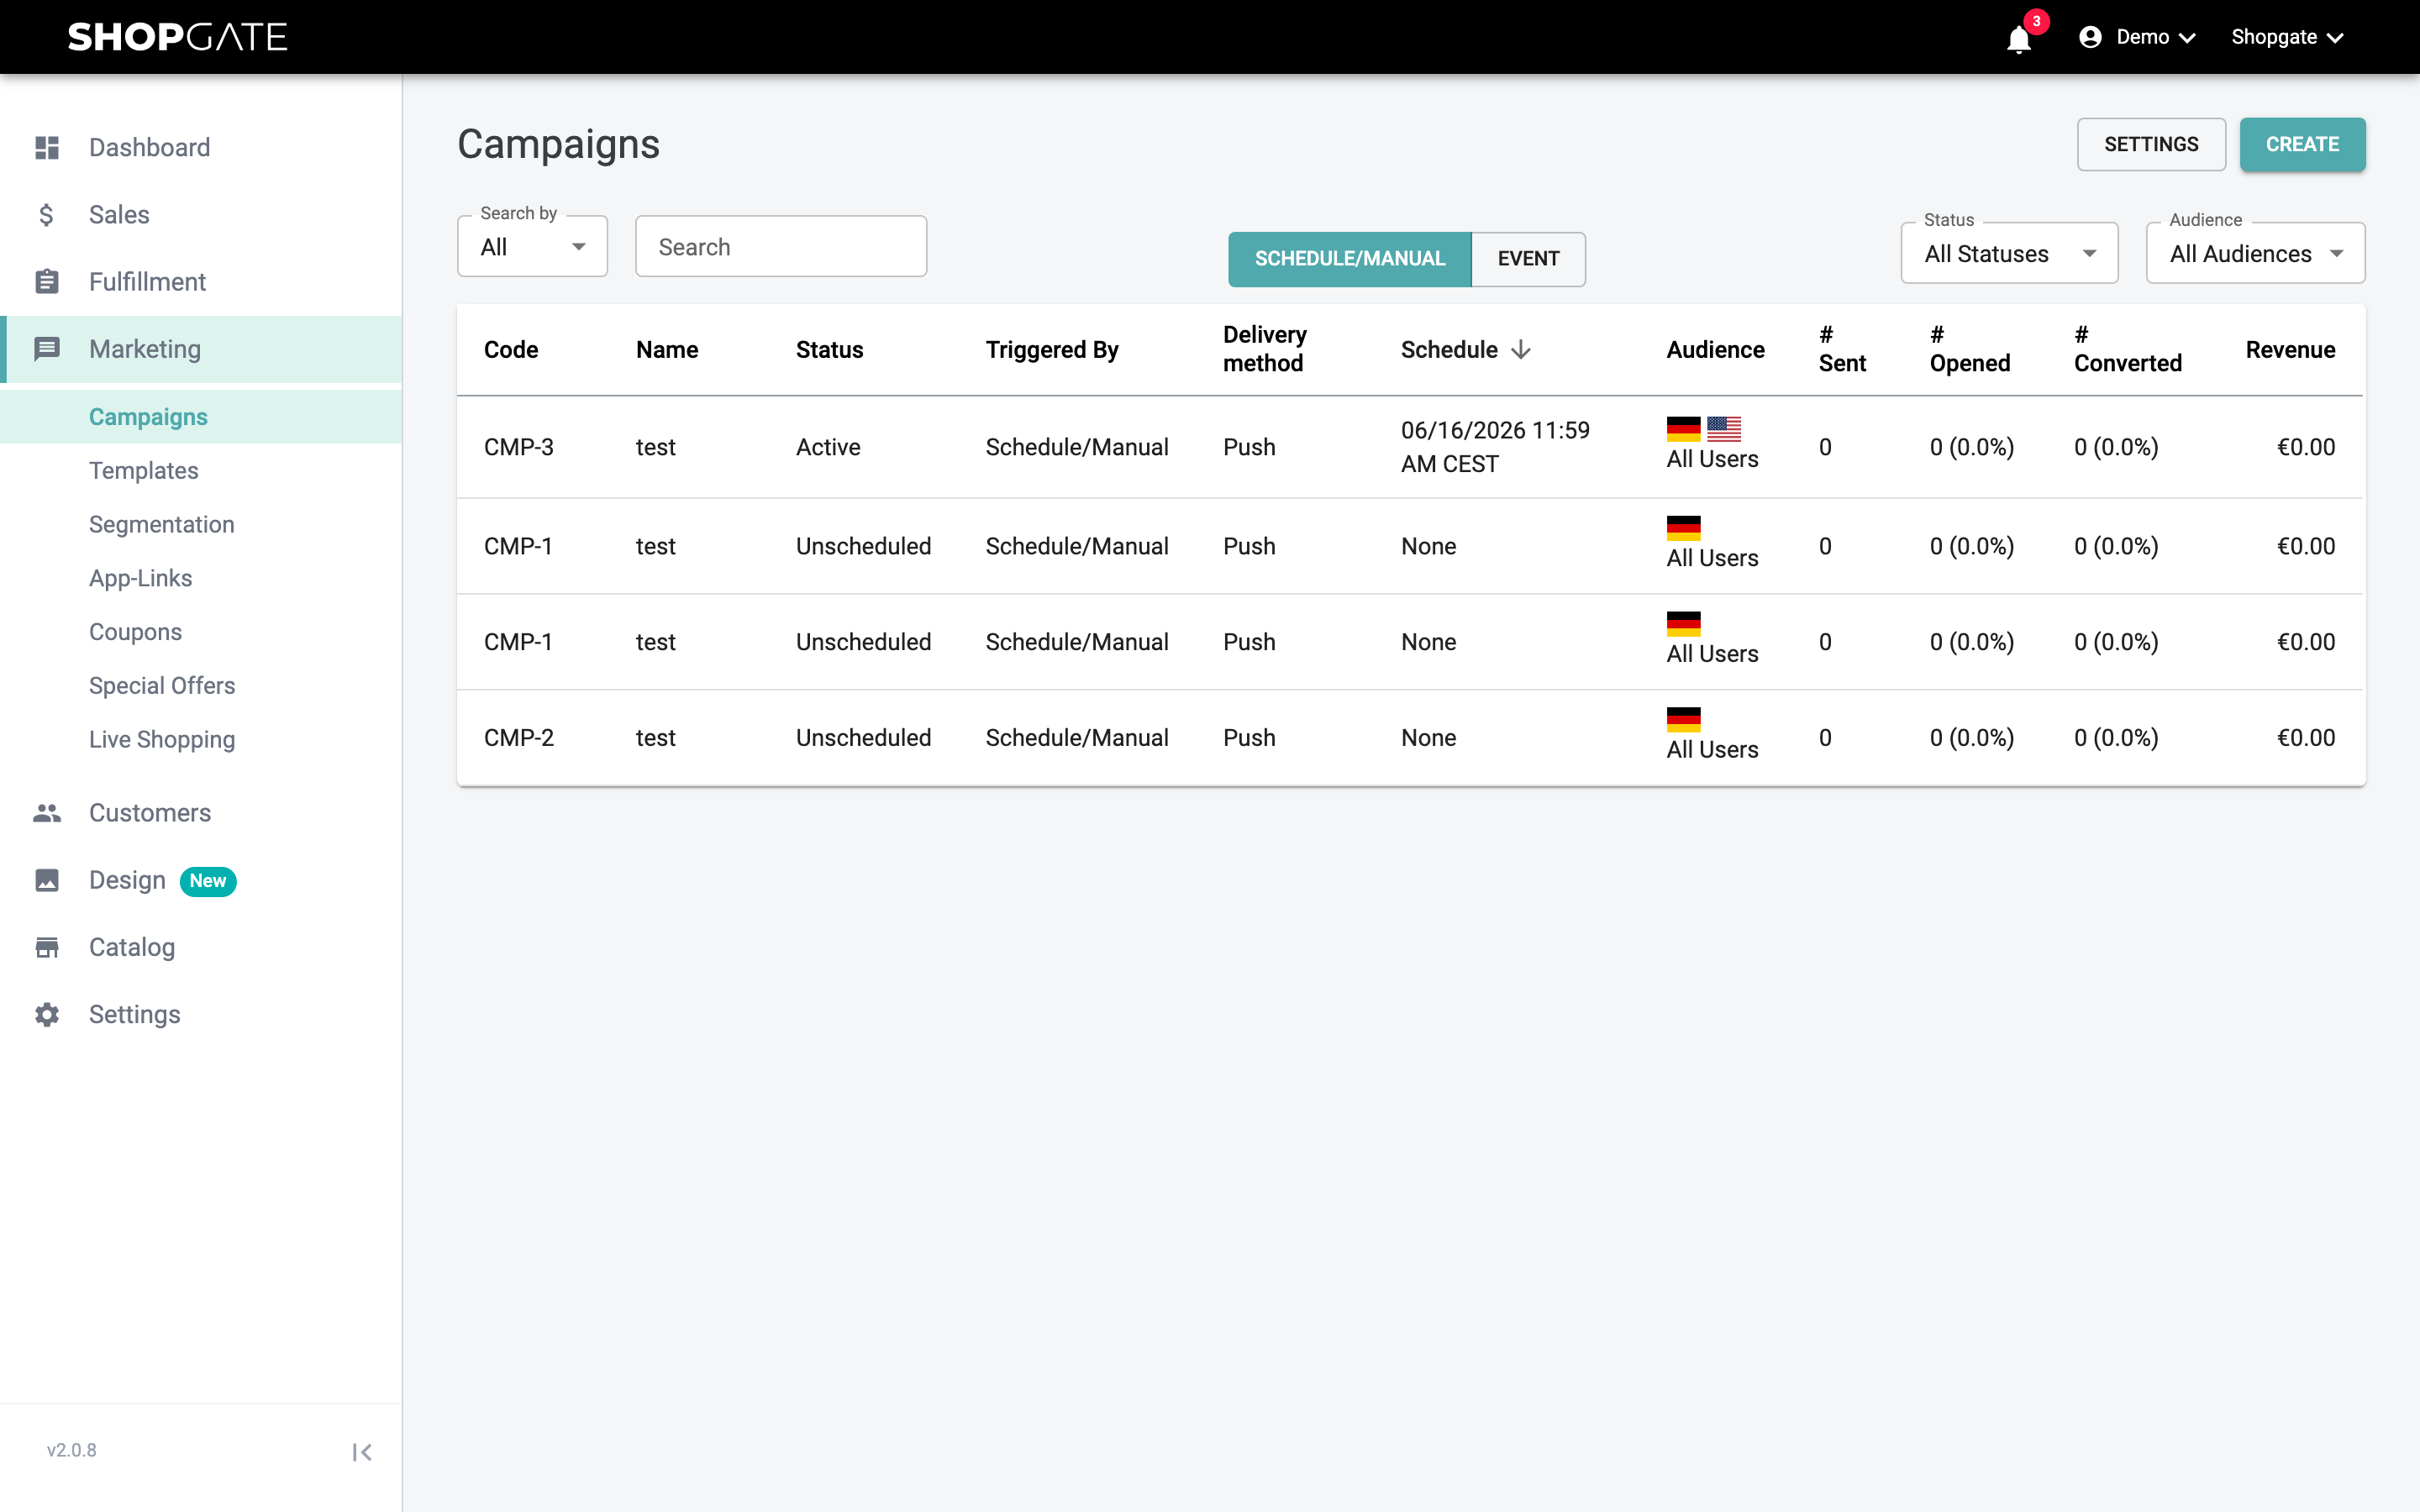Click the Name column header
Image resolution: width=2420 pixels, height=1512 pixels.
coord(667,349)
